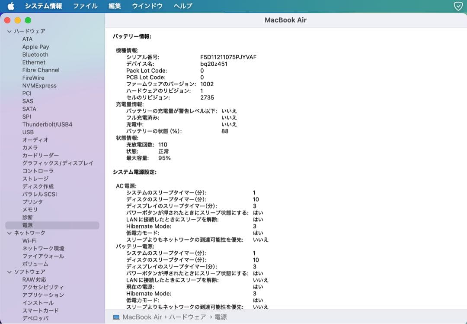
Task: Open the ウインドウ menu
Action: coord(147,6)
